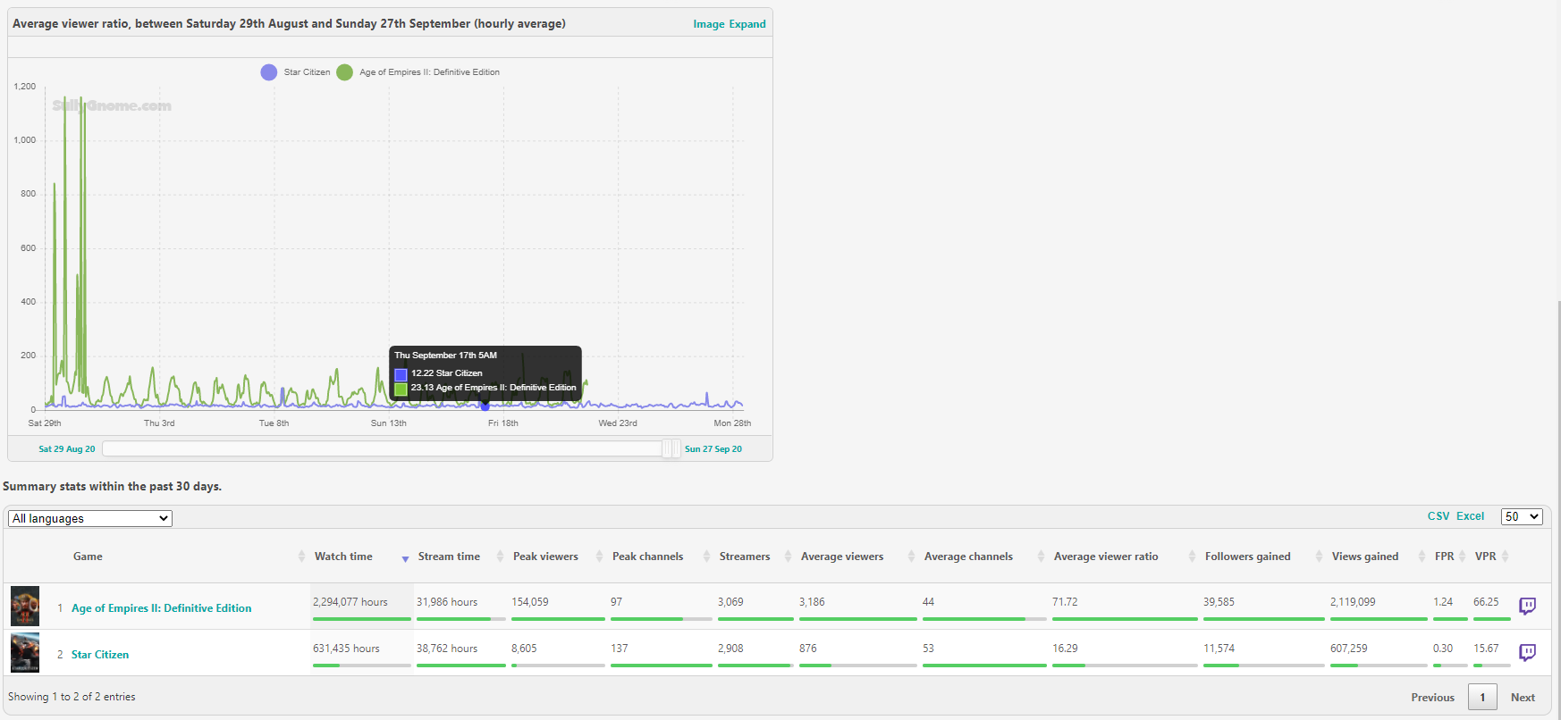
Task: Click the hovered data point on chart
Action: [485, 406]
